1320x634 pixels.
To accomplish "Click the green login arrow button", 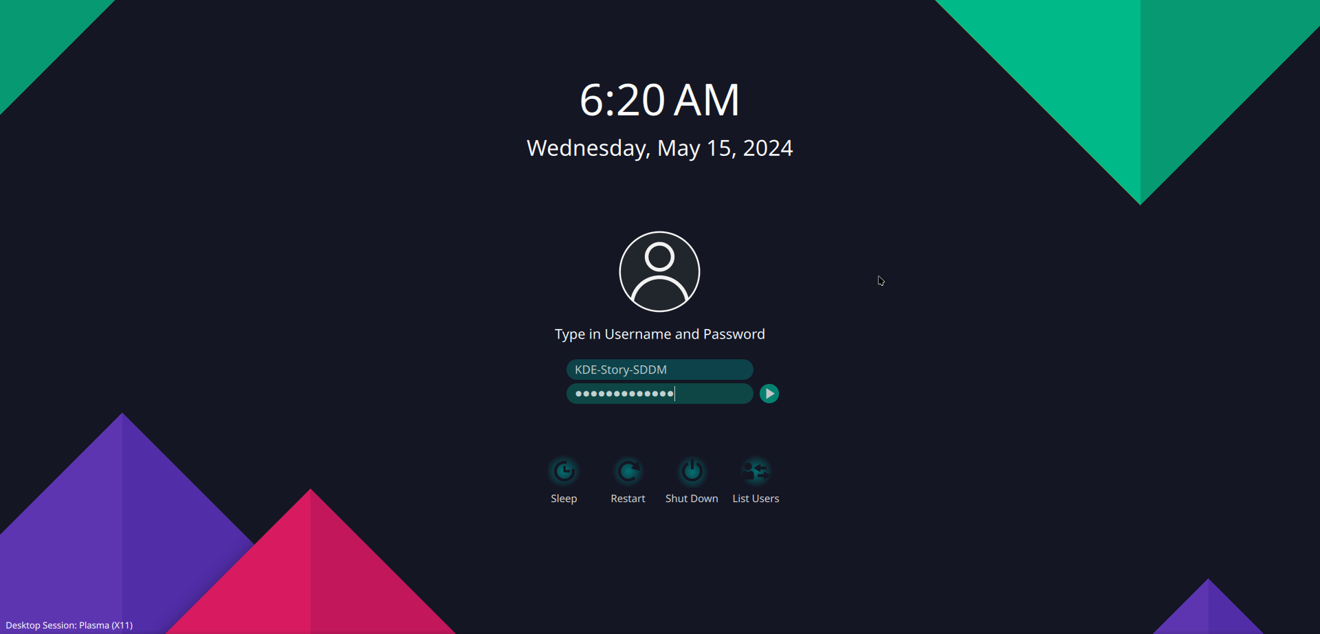I will click(769, 394).
